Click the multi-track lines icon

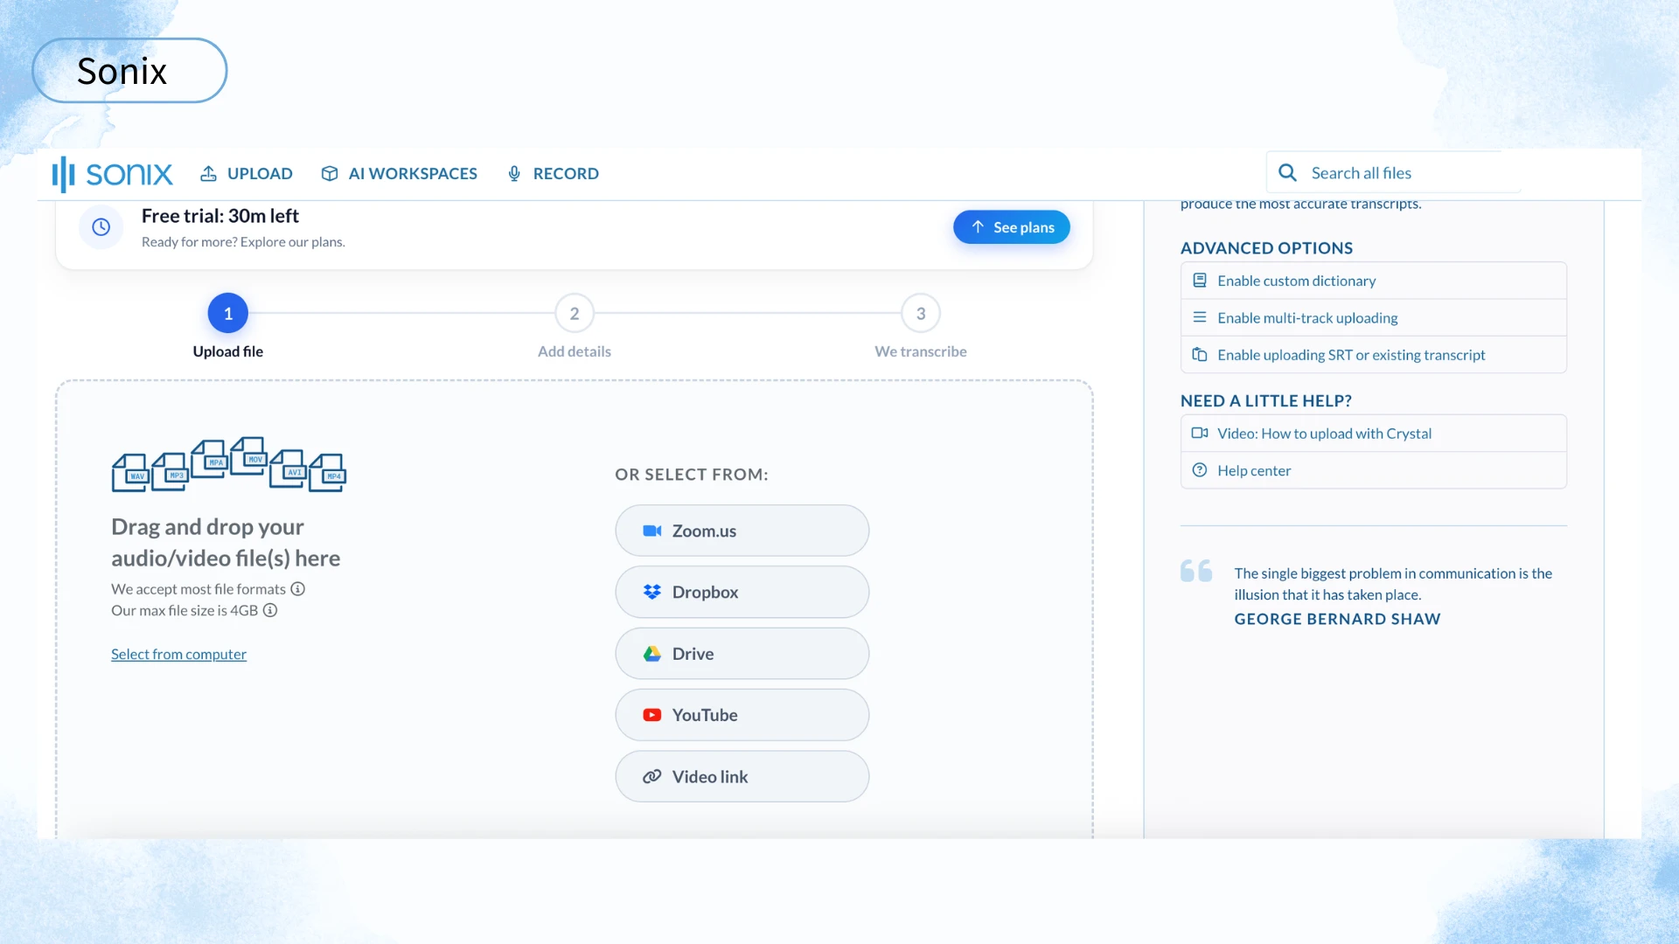pos(1200,317)
